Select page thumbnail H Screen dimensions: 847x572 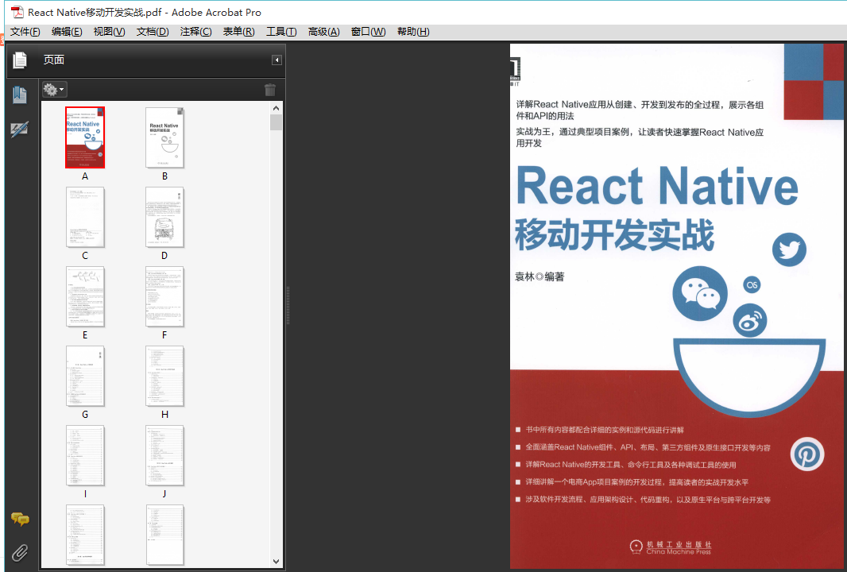(164, 376)
